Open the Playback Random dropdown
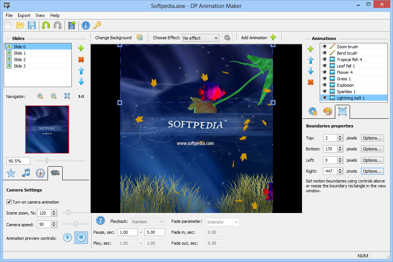 (x=148, y=222)
